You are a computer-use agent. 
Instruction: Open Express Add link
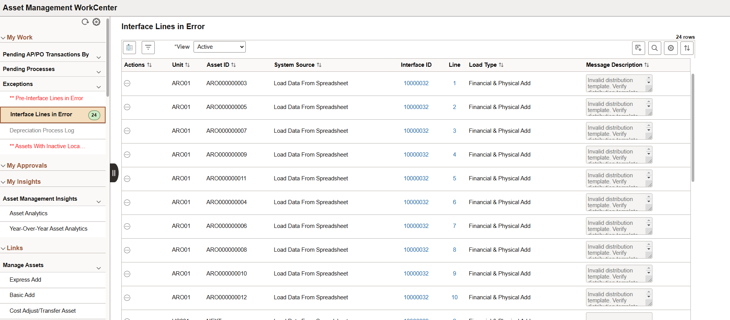(x=25, y=280)
